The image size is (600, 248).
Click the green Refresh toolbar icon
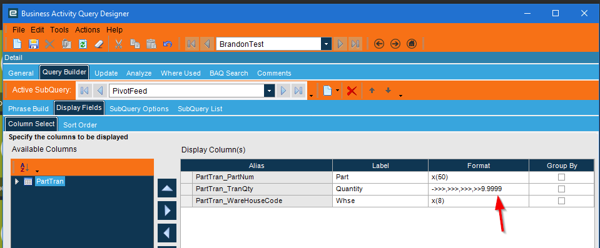(x=83, y=44)
